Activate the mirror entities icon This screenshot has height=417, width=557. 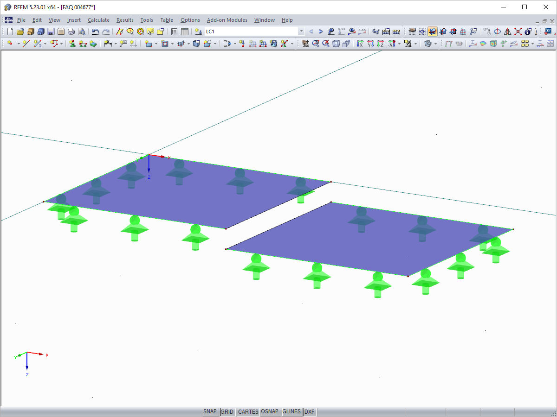[x=507, y=32]
